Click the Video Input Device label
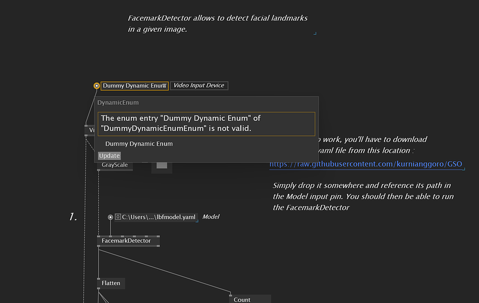 (199, 86)
